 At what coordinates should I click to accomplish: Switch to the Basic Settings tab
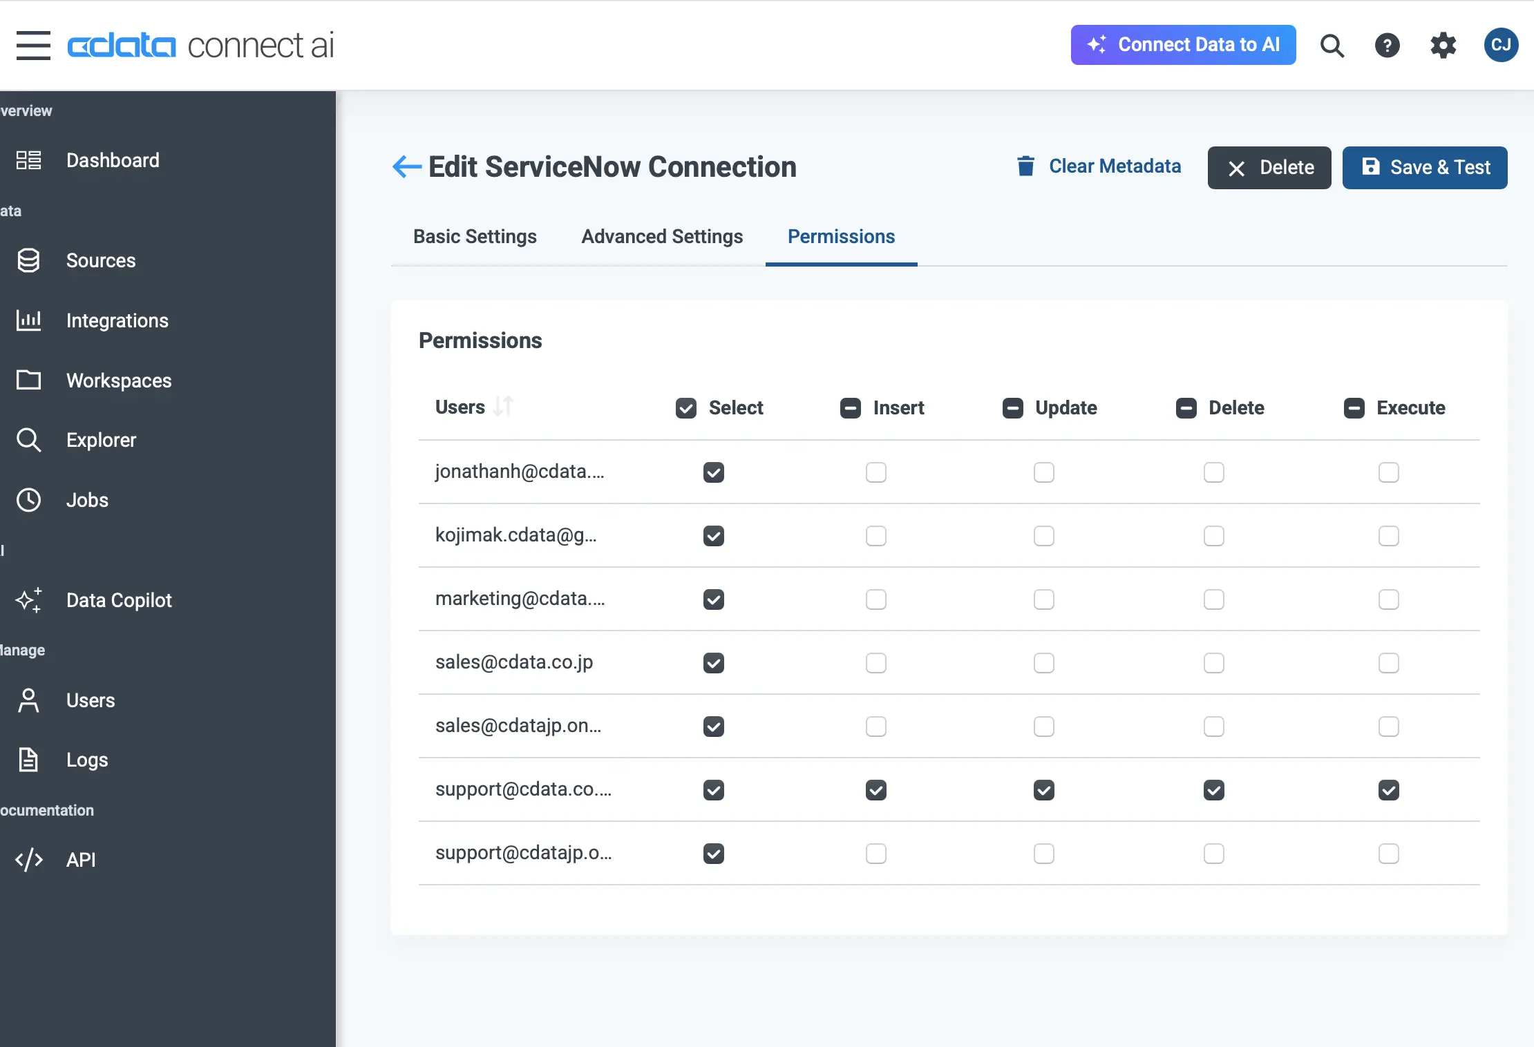pos(475,236)
